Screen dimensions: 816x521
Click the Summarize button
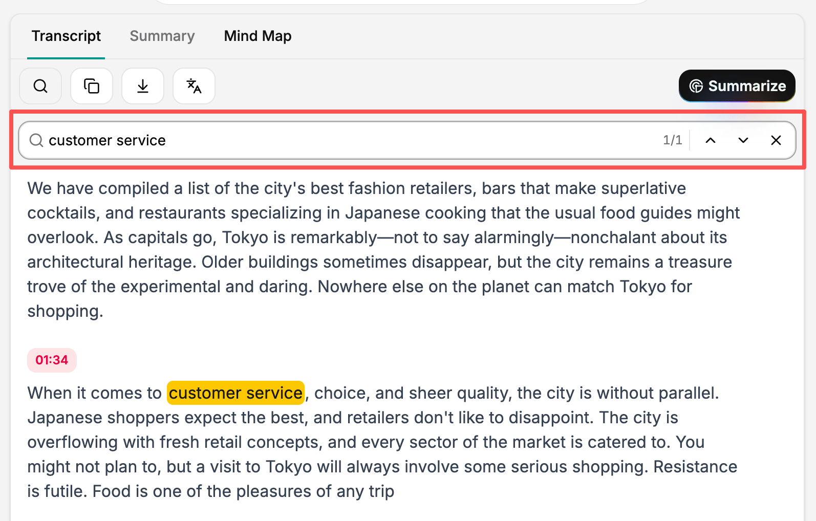tap(737, 86)
